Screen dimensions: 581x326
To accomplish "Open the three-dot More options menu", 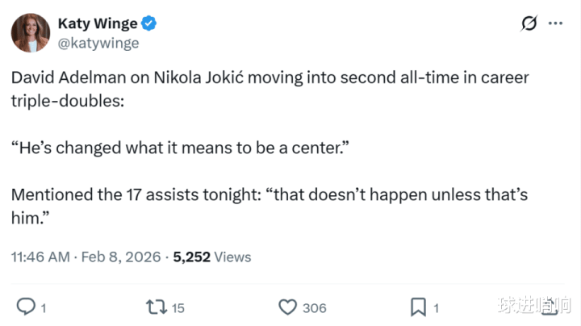I will (555, 23).
